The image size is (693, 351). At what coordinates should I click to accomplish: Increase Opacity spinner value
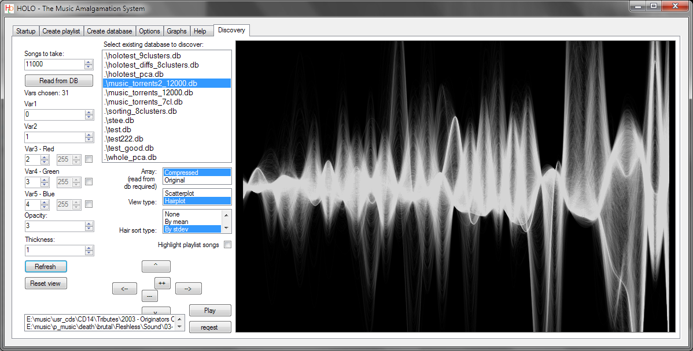[x=89, y=223]
